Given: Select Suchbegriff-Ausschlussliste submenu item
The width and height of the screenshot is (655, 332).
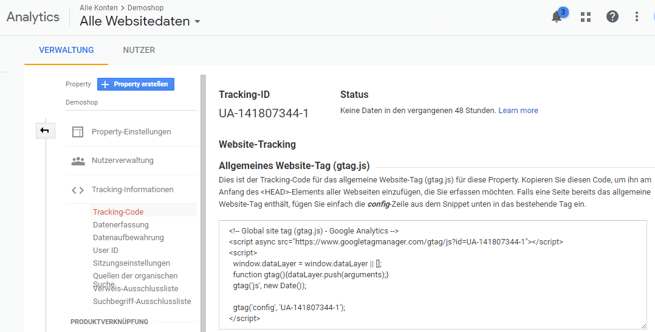Looking at the screenshot, I should coord(142,301).
